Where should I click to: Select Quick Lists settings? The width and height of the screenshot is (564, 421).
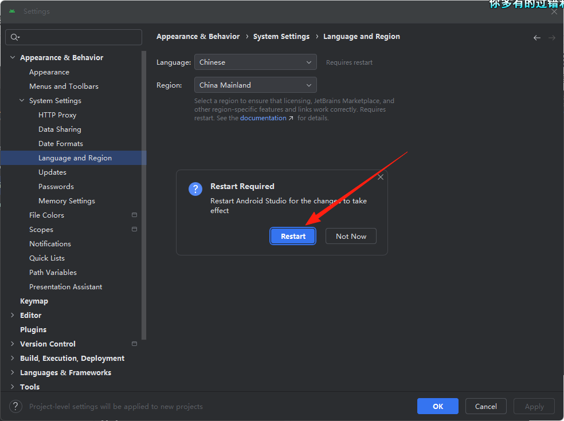tap(47, 258)
